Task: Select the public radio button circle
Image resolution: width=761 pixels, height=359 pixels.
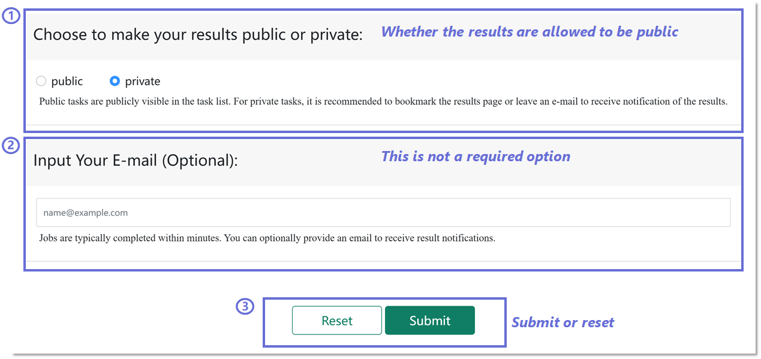Action: click(x=41, y=81)
